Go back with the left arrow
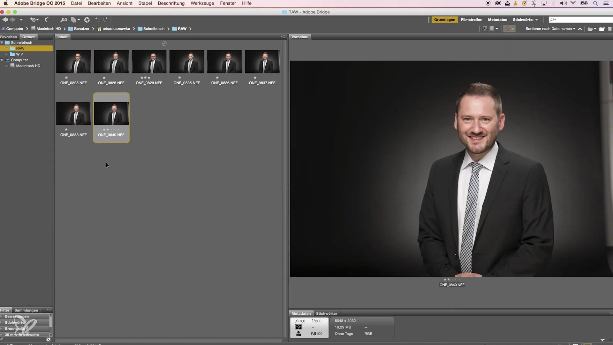The height and width of the screenshot is (345, 613). point(5,20)
